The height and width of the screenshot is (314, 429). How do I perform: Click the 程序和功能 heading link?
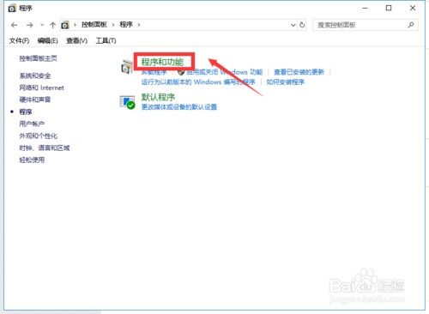[x=162, y=62]
